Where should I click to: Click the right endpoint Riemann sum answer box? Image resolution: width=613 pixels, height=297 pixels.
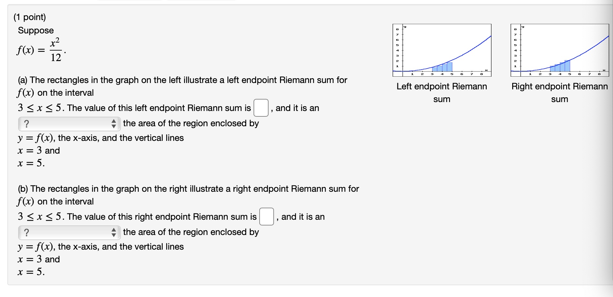tap(266, 217)
